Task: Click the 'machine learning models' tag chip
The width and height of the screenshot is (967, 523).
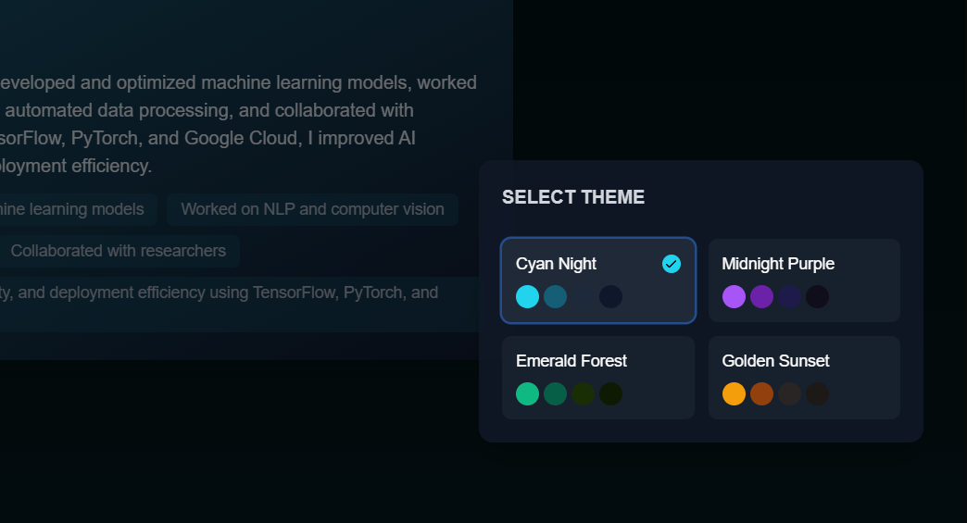Action: (x=74, y=209)
